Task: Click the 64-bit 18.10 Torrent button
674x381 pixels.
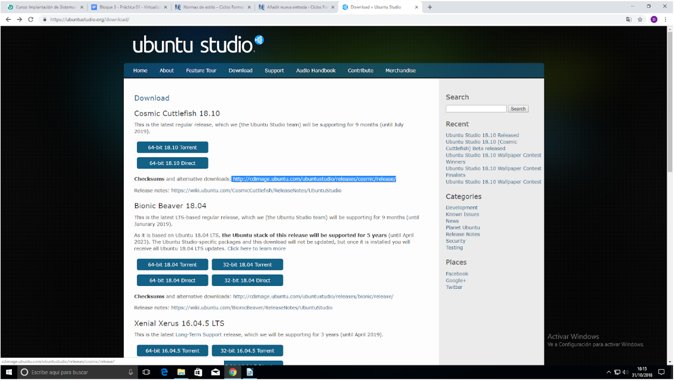Action: point(172,147)
